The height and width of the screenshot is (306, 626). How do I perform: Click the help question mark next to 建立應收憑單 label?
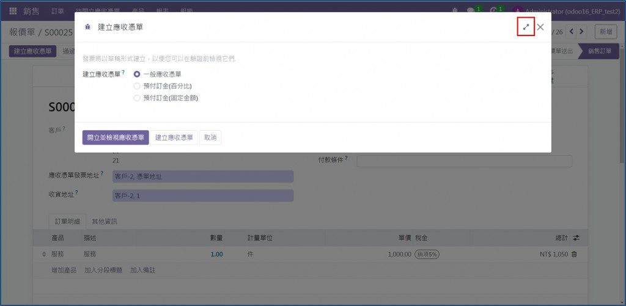123,72
